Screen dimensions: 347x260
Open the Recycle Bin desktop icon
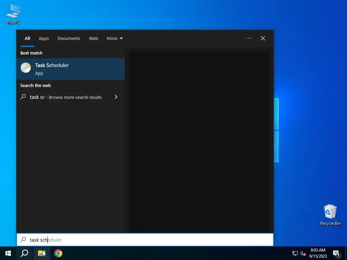(330, 215)
